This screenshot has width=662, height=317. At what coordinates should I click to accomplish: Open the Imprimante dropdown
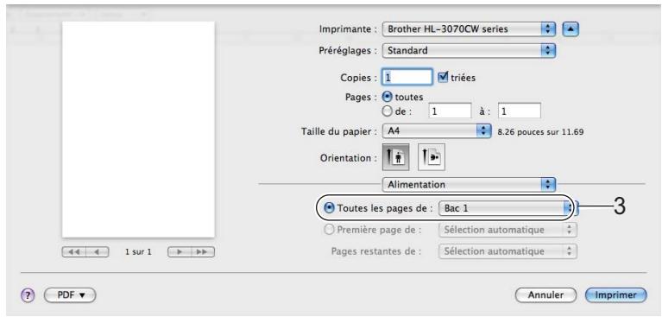[469, 29]
